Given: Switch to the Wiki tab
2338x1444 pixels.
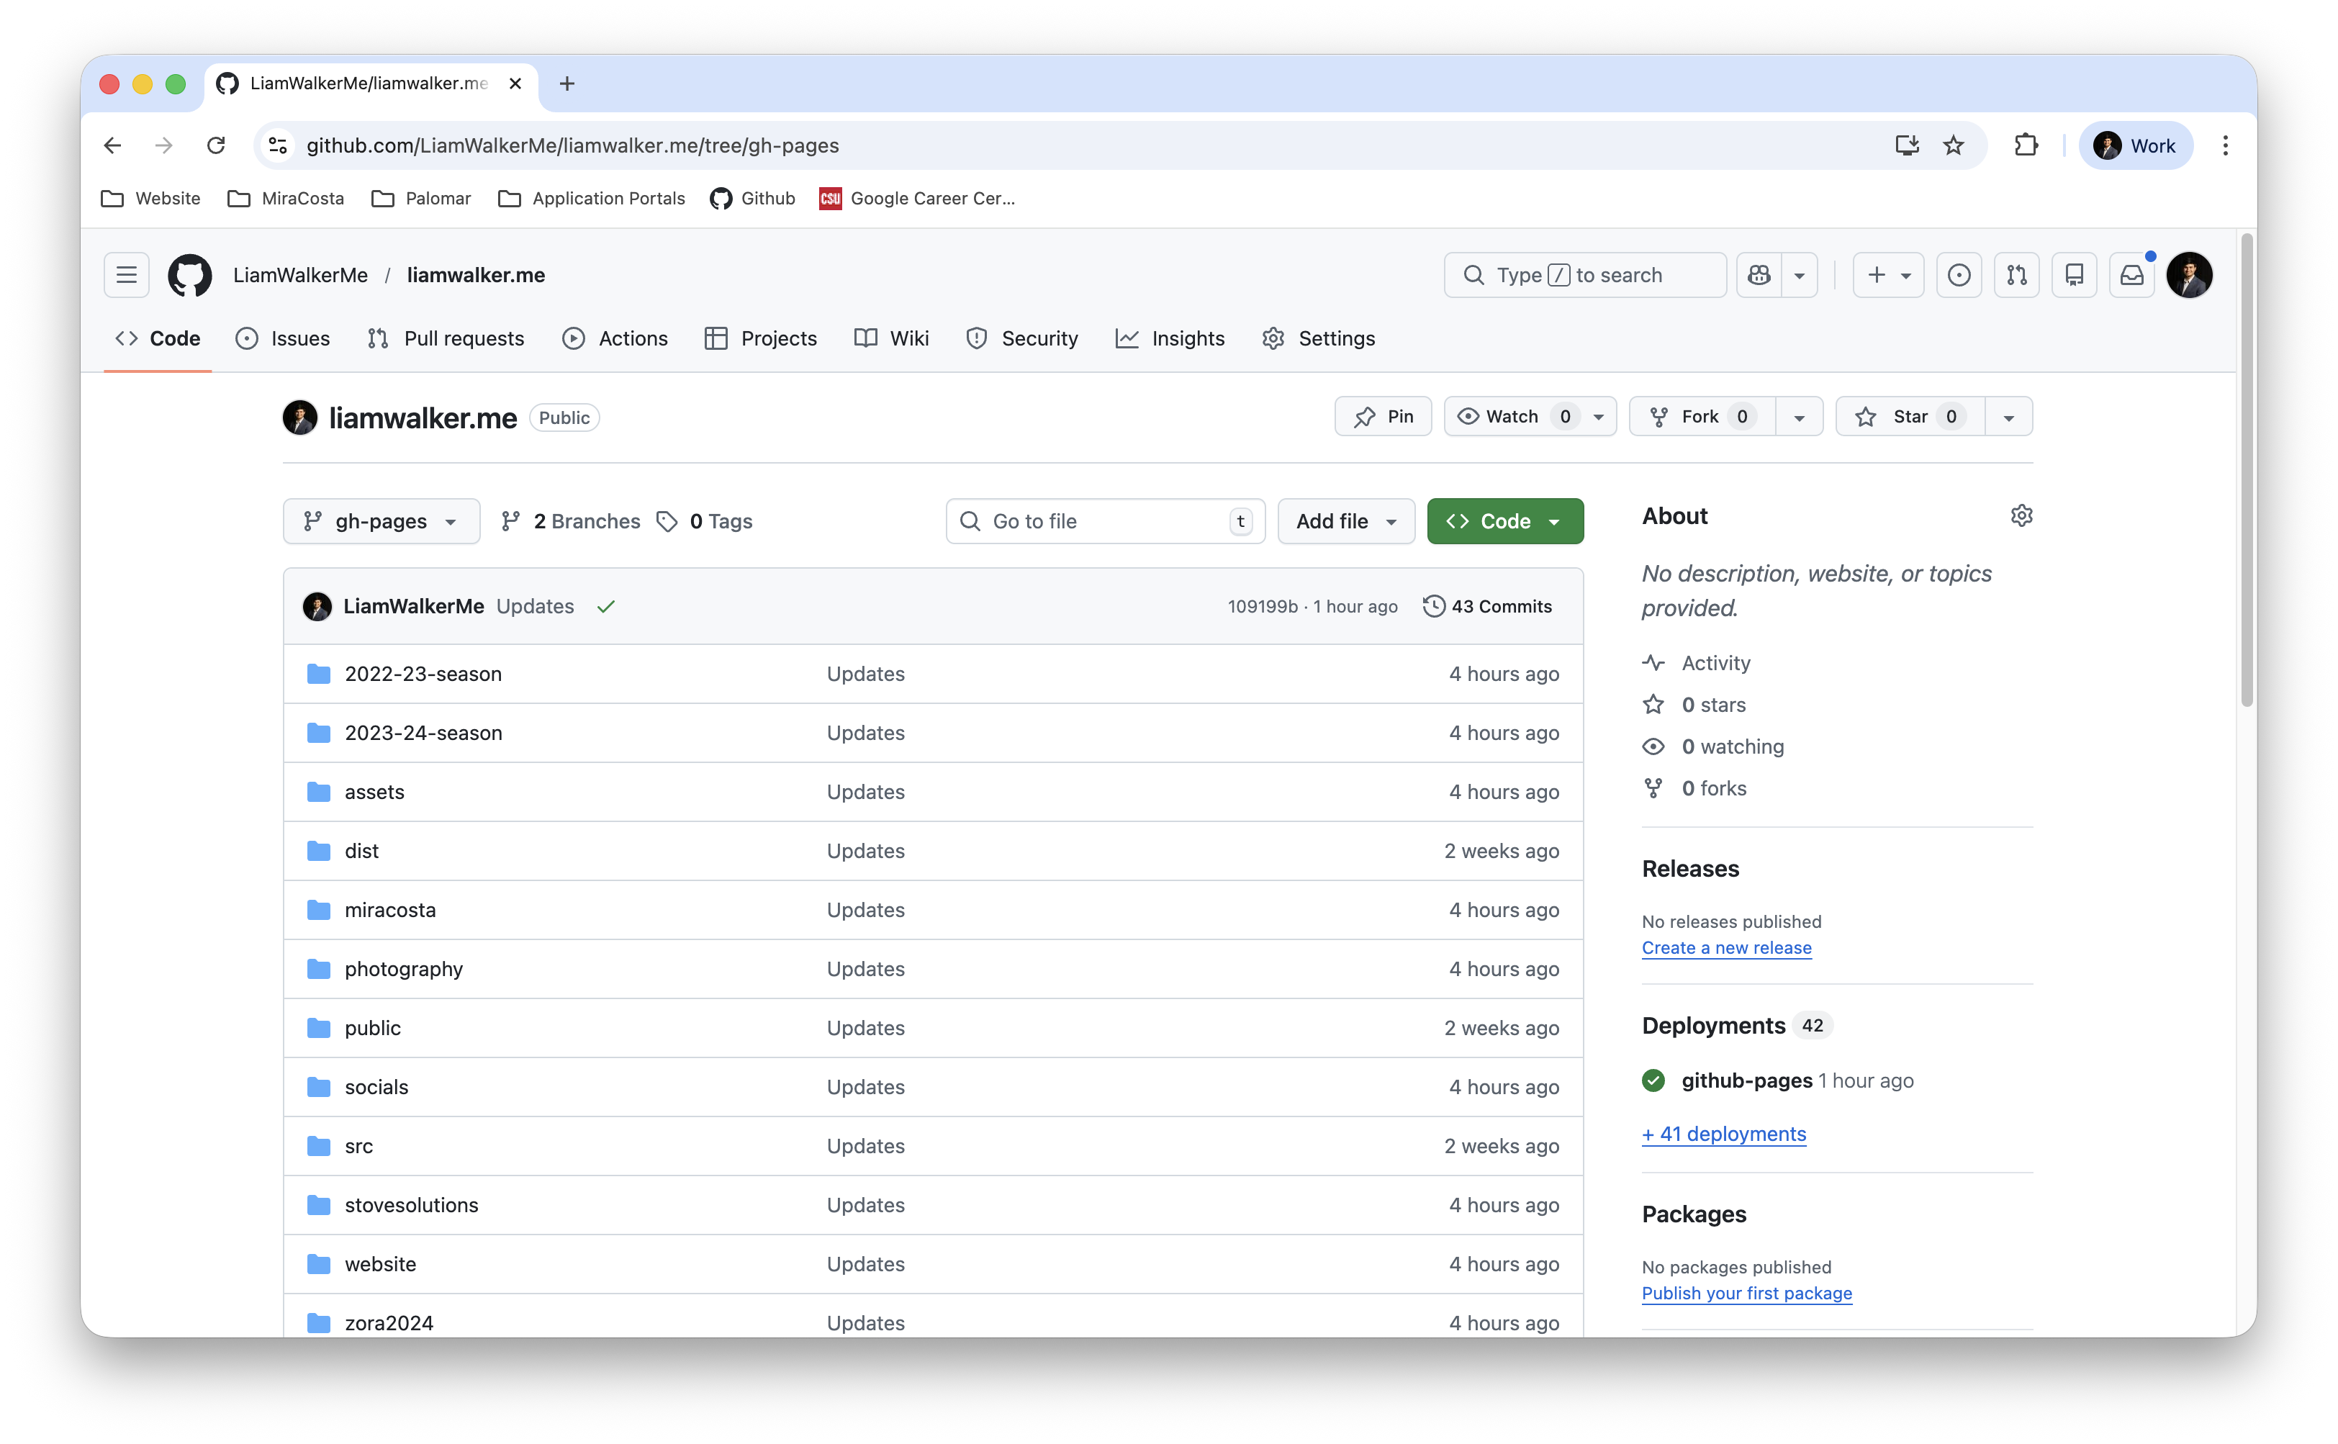Looking at the screenshot, I should [892, 338].
